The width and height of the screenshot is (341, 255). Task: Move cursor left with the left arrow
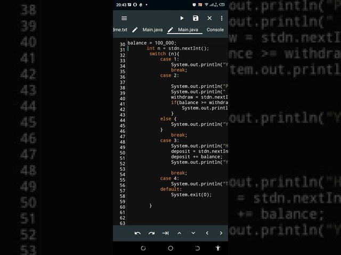[207, 233]
